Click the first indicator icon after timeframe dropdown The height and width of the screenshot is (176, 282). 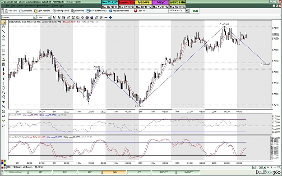(54, 18)
